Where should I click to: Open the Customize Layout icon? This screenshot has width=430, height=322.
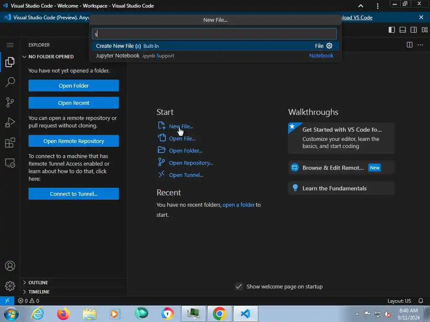(x=425, y=30)
